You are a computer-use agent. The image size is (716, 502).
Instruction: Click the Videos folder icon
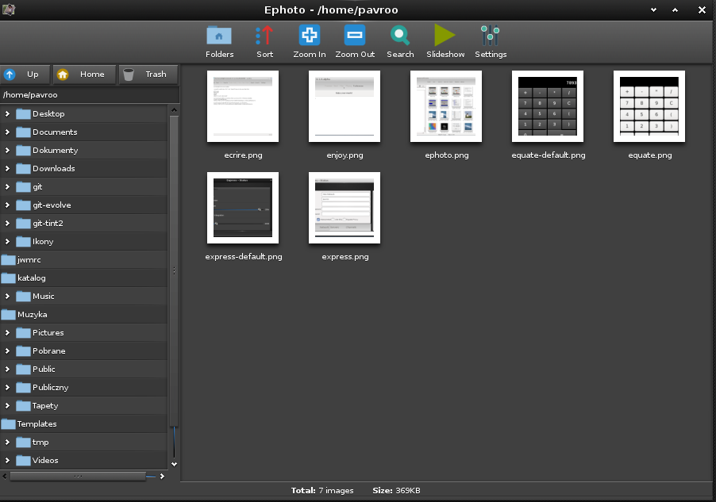pyautogui.click(x=23, y=461)
